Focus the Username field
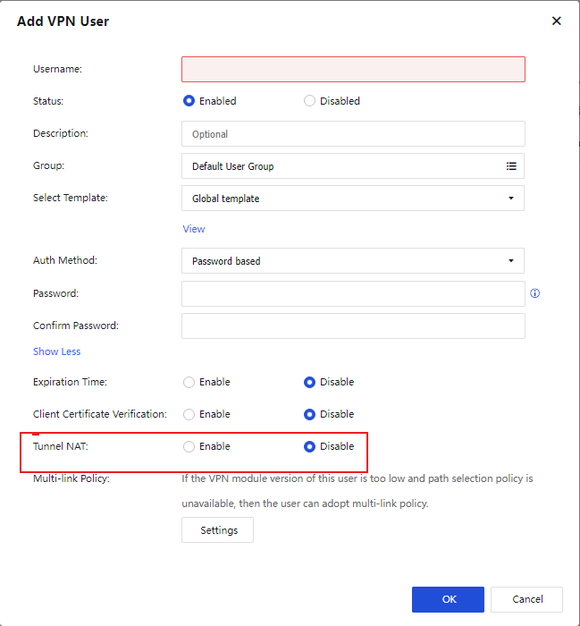 [x=353, y=70]
